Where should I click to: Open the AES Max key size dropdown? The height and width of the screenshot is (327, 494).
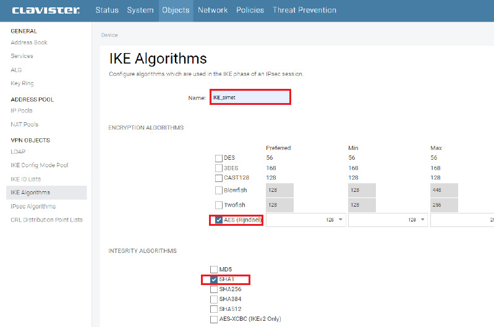tap(464, 220)
